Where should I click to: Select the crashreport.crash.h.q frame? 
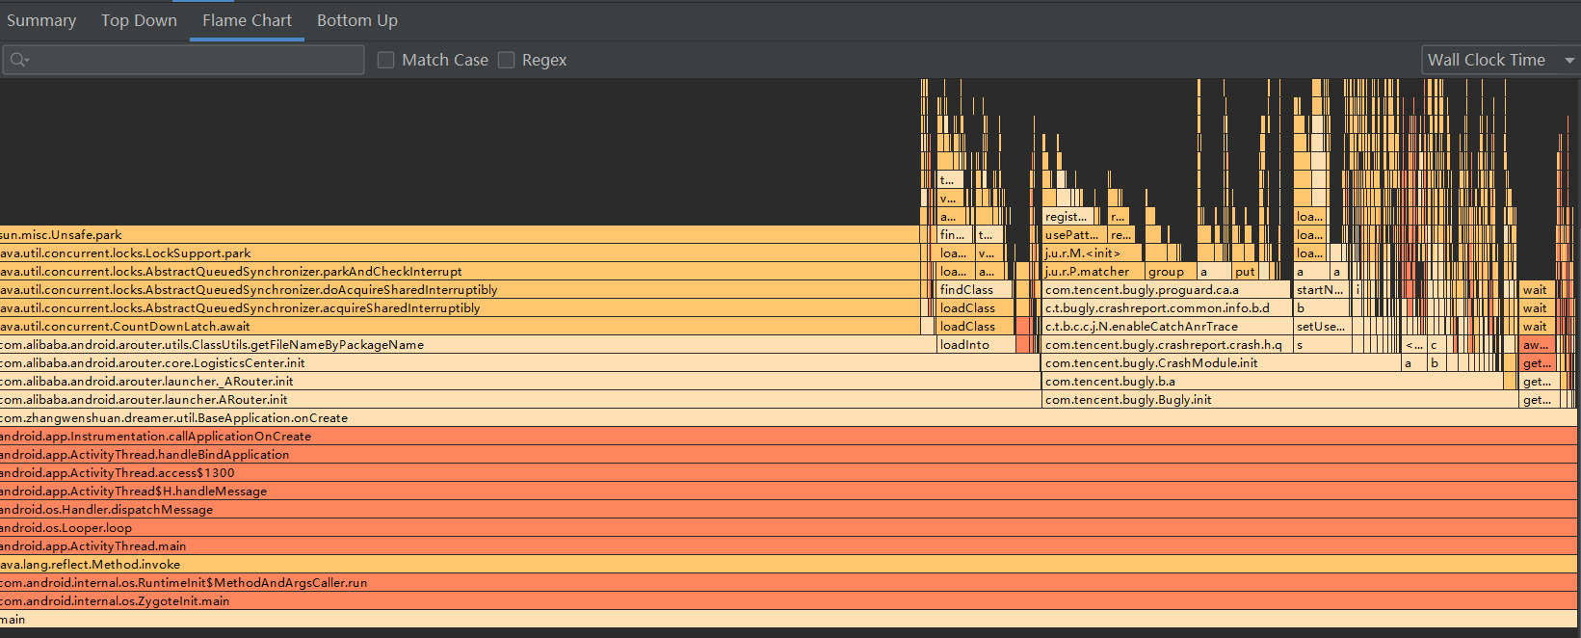tap(1167, 345)
